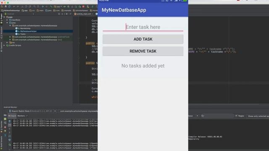
Task: Click the Copy toolbar icon
Action: click(x=26, y=7)
